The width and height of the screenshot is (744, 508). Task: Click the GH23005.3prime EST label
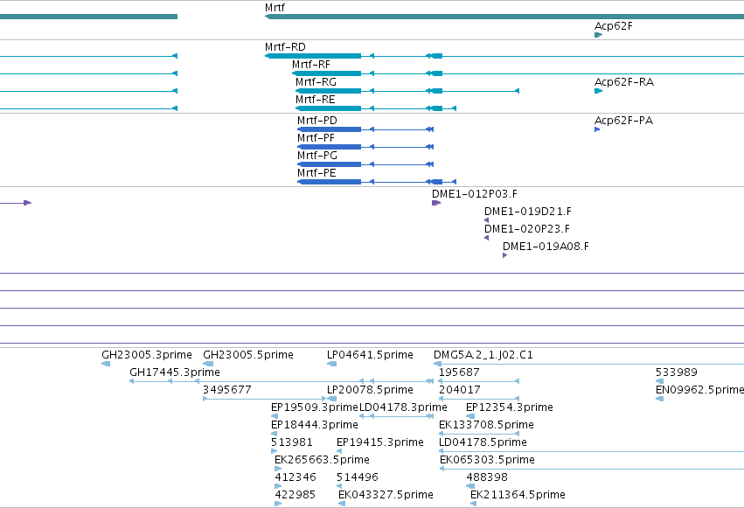click(x=147, y=355)
